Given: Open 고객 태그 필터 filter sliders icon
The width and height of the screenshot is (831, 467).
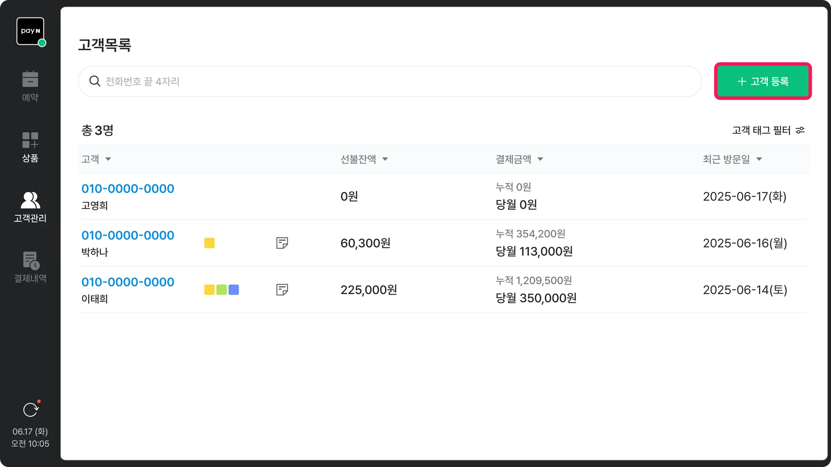Looking at the screenshot, I should click(800, 130).
